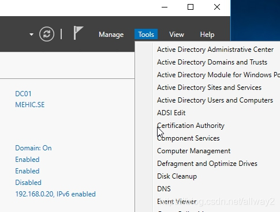Open Defragment and Optimize Drives
The height and width of the screenshot is (212, 280).
207,164
